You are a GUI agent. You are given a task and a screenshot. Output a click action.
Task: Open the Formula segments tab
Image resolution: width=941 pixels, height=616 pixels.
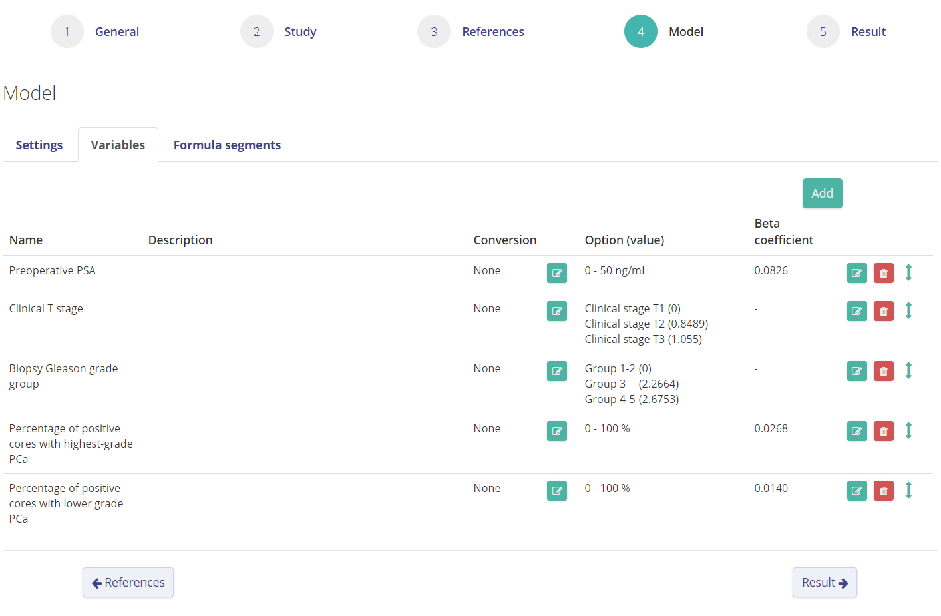227,145
